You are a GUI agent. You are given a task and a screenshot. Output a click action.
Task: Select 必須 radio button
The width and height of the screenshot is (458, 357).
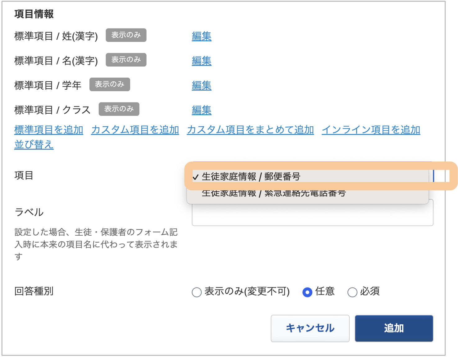(352, 292)
